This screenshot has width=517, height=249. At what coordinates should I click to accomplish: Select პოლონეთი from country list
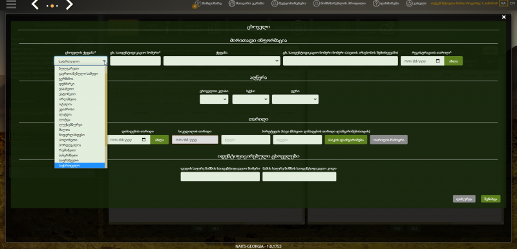tap(79, 140)
